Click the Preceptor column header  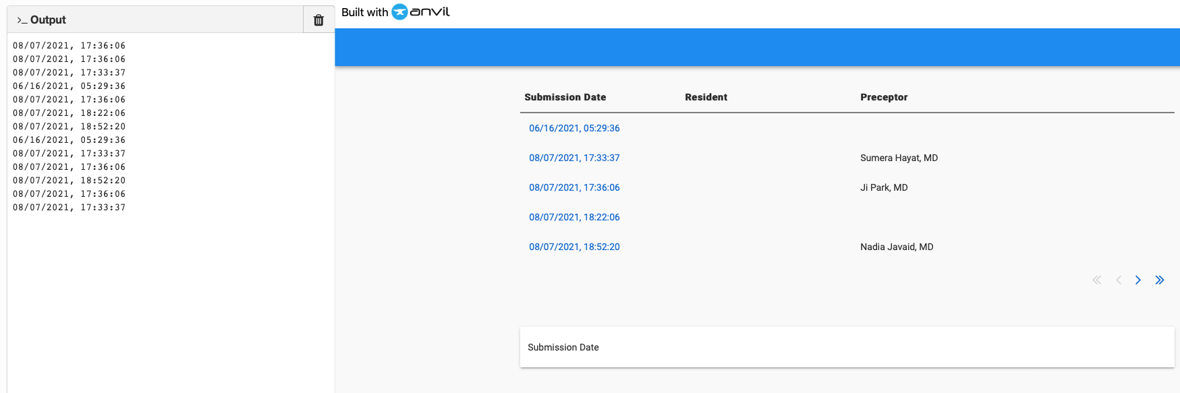pos(884,97)
